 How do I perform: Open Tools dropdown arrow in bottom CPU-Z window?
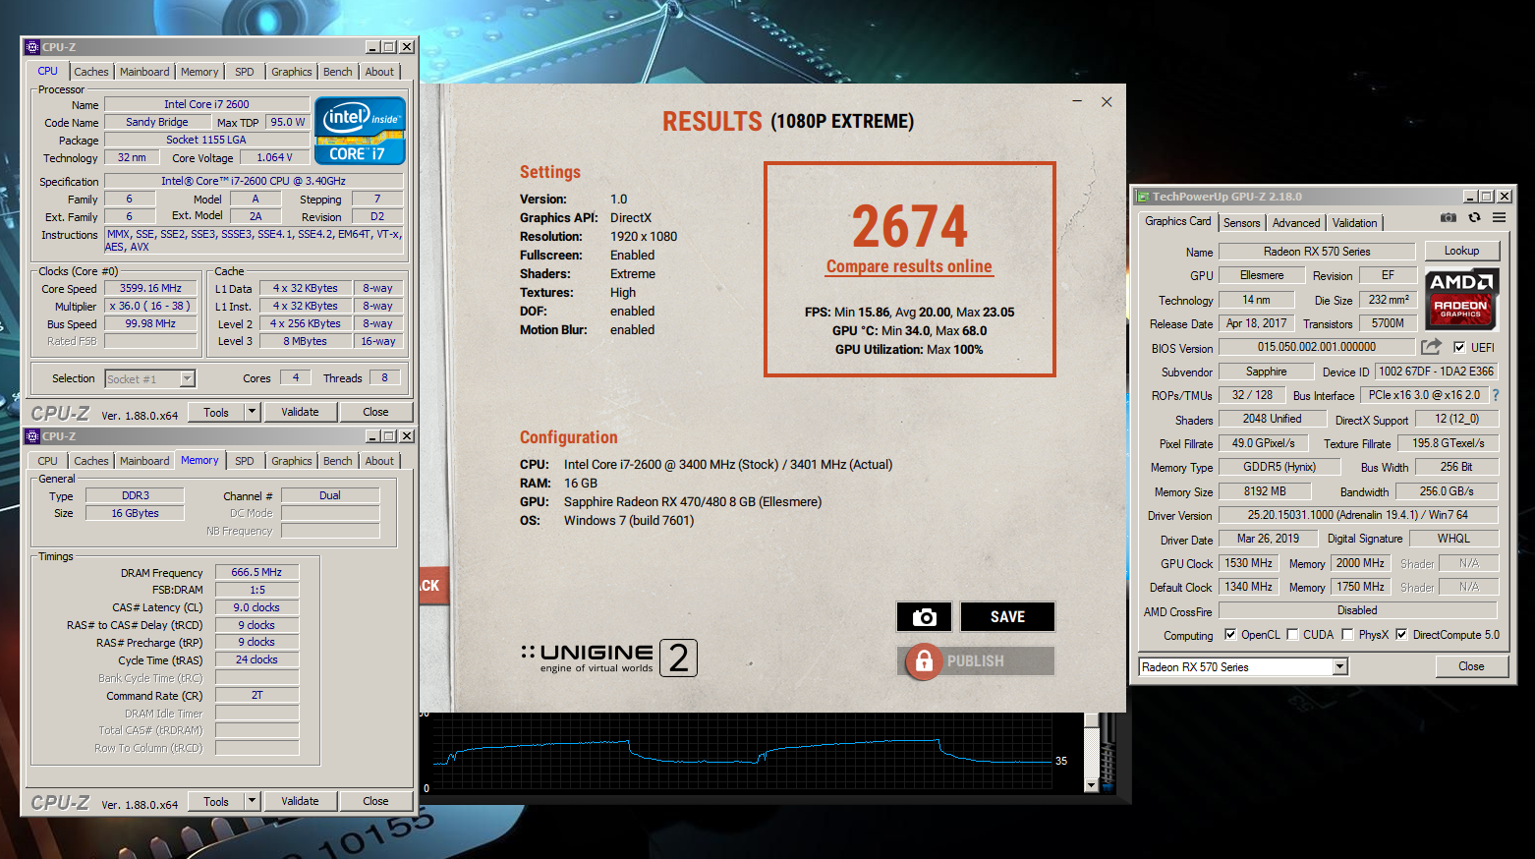tap(252, 801)
